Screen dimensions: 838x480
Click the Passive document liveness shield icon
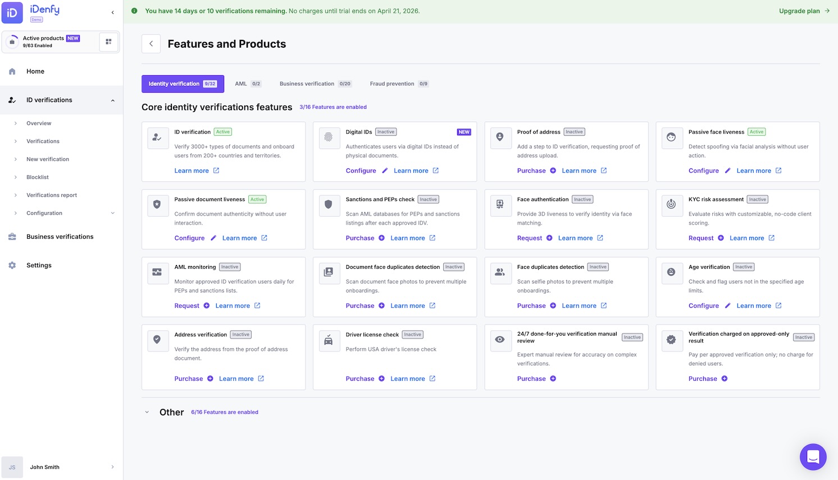coord(157,205)
